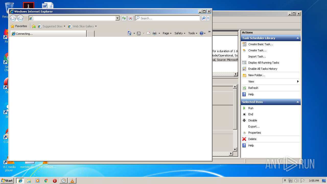This screenshot has height=184, width=327.
Task: Open Suggested Sites link
Action: point(51,26)
